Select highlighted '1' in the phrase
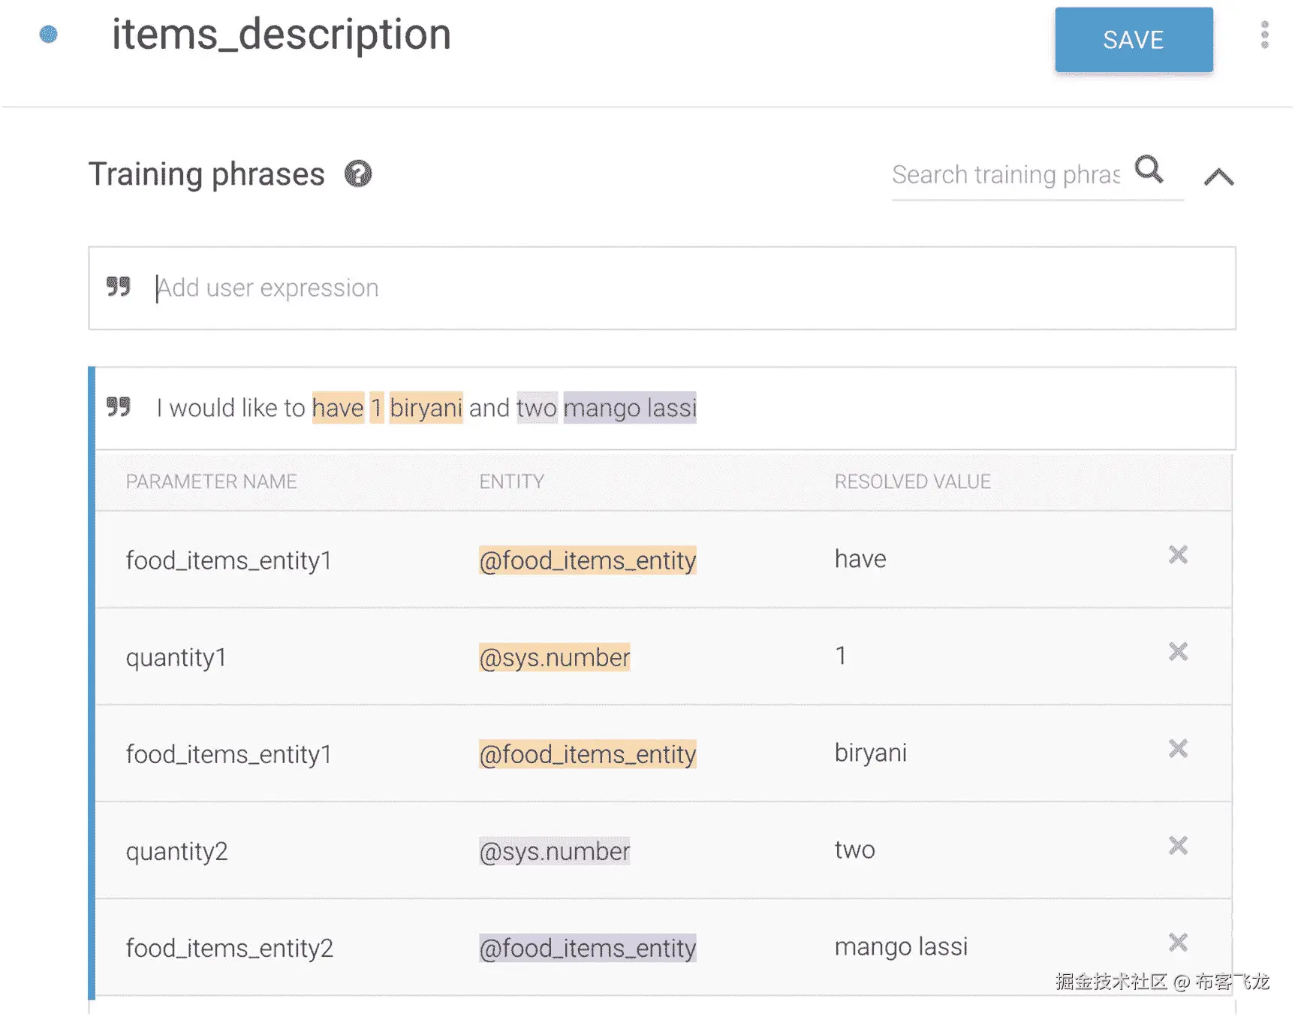Viewport: 1295px width, 1017px height. (377, 408)
